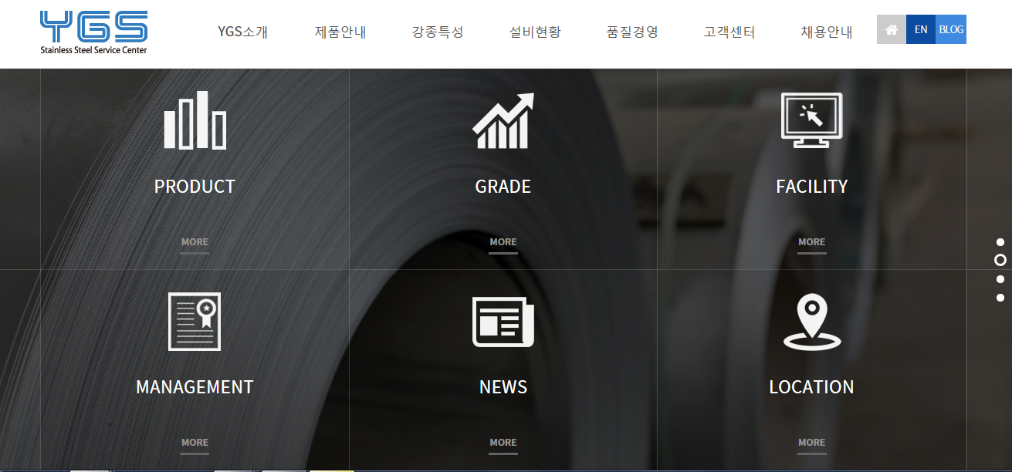Click the GRADE rising chart icon
Screen dimensions: 1012x472
[x=503, y=120]
